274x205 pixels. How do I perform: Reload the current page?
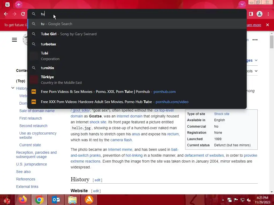(x=23, y=14)
